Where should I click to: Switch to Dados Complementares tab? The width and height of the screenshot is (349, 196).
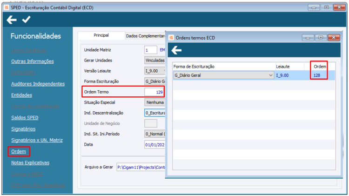(x=145, y=36)
